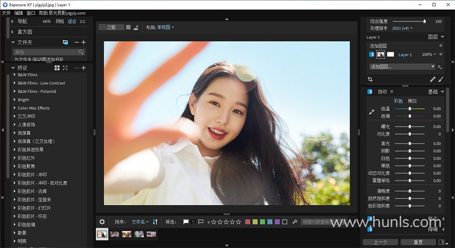This screenshot has height=248, width=455.
Task: Remove folder with minus icon
Action: [77, 42]
